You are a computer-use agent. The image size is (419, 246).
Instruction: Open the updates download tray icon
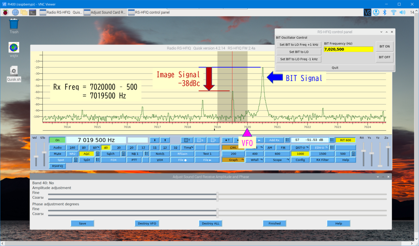(376, 12)
